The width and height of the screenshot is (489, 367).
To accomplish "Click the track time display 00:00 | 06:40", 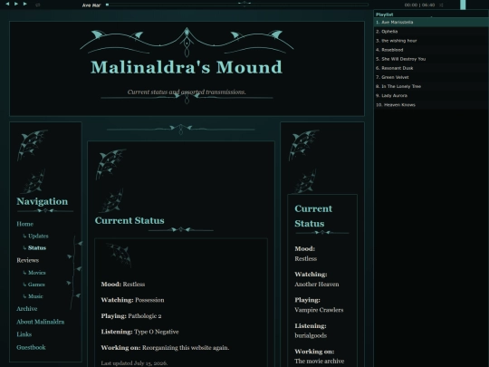I will click(419, 5).
